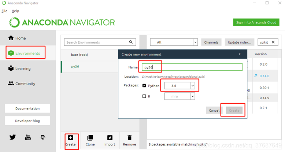Open the Community people icon

click(x=11, y=83)
